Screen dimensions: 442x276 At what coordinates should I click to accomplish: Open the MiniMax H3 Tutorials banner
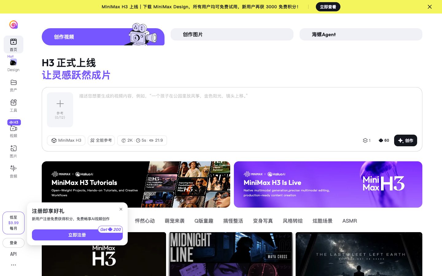[136, 184]
